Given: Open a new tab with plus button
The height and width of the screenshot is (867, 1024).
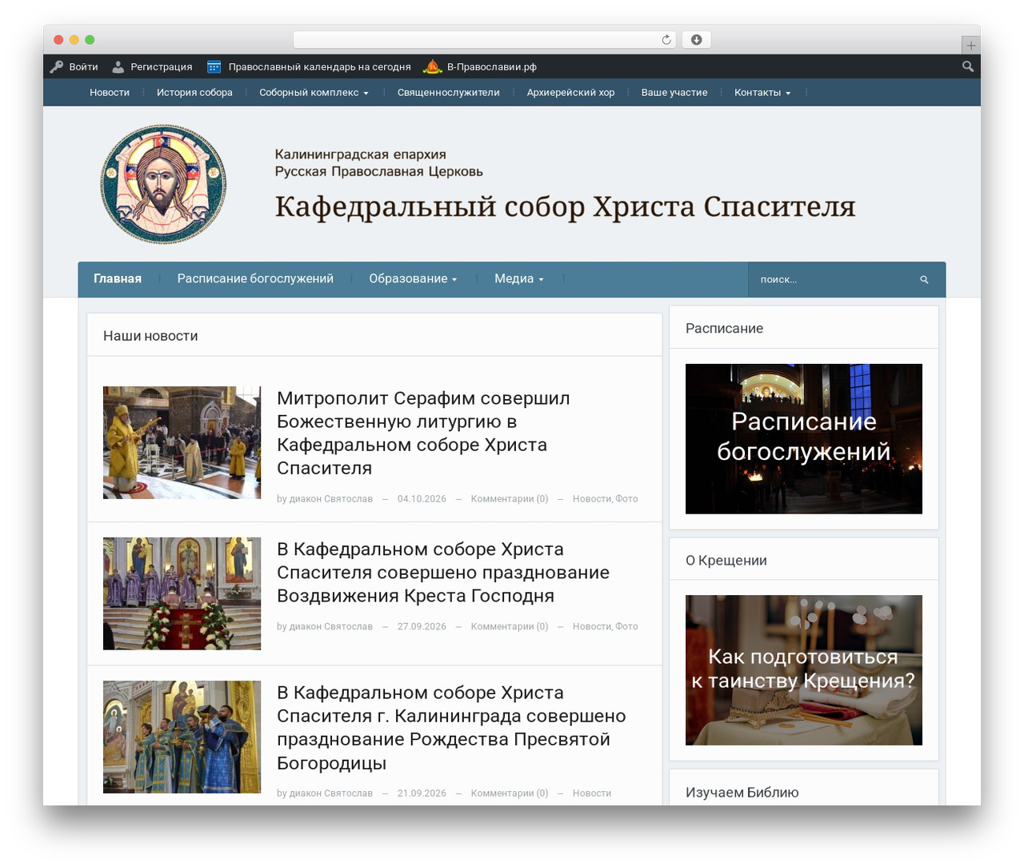Looking at the screenshot, I should point(970,46).
